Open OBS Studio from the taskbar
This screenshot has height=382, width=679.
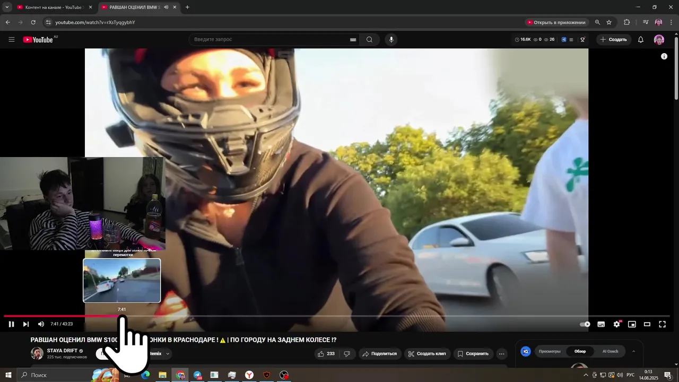click(284, 375)
